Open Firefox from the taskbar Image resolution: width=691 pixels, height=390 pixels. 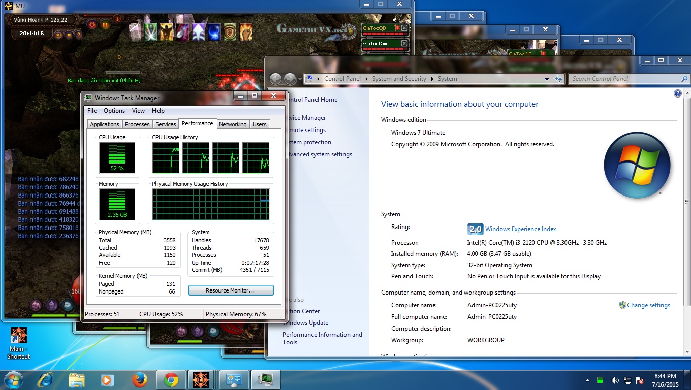[139, 380]
